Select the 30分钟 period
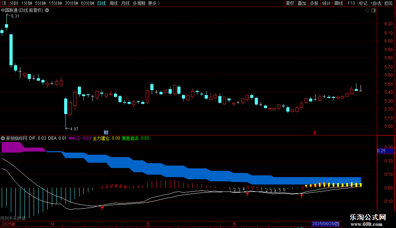This screenshot has width=396, height=228. (71, 3)
